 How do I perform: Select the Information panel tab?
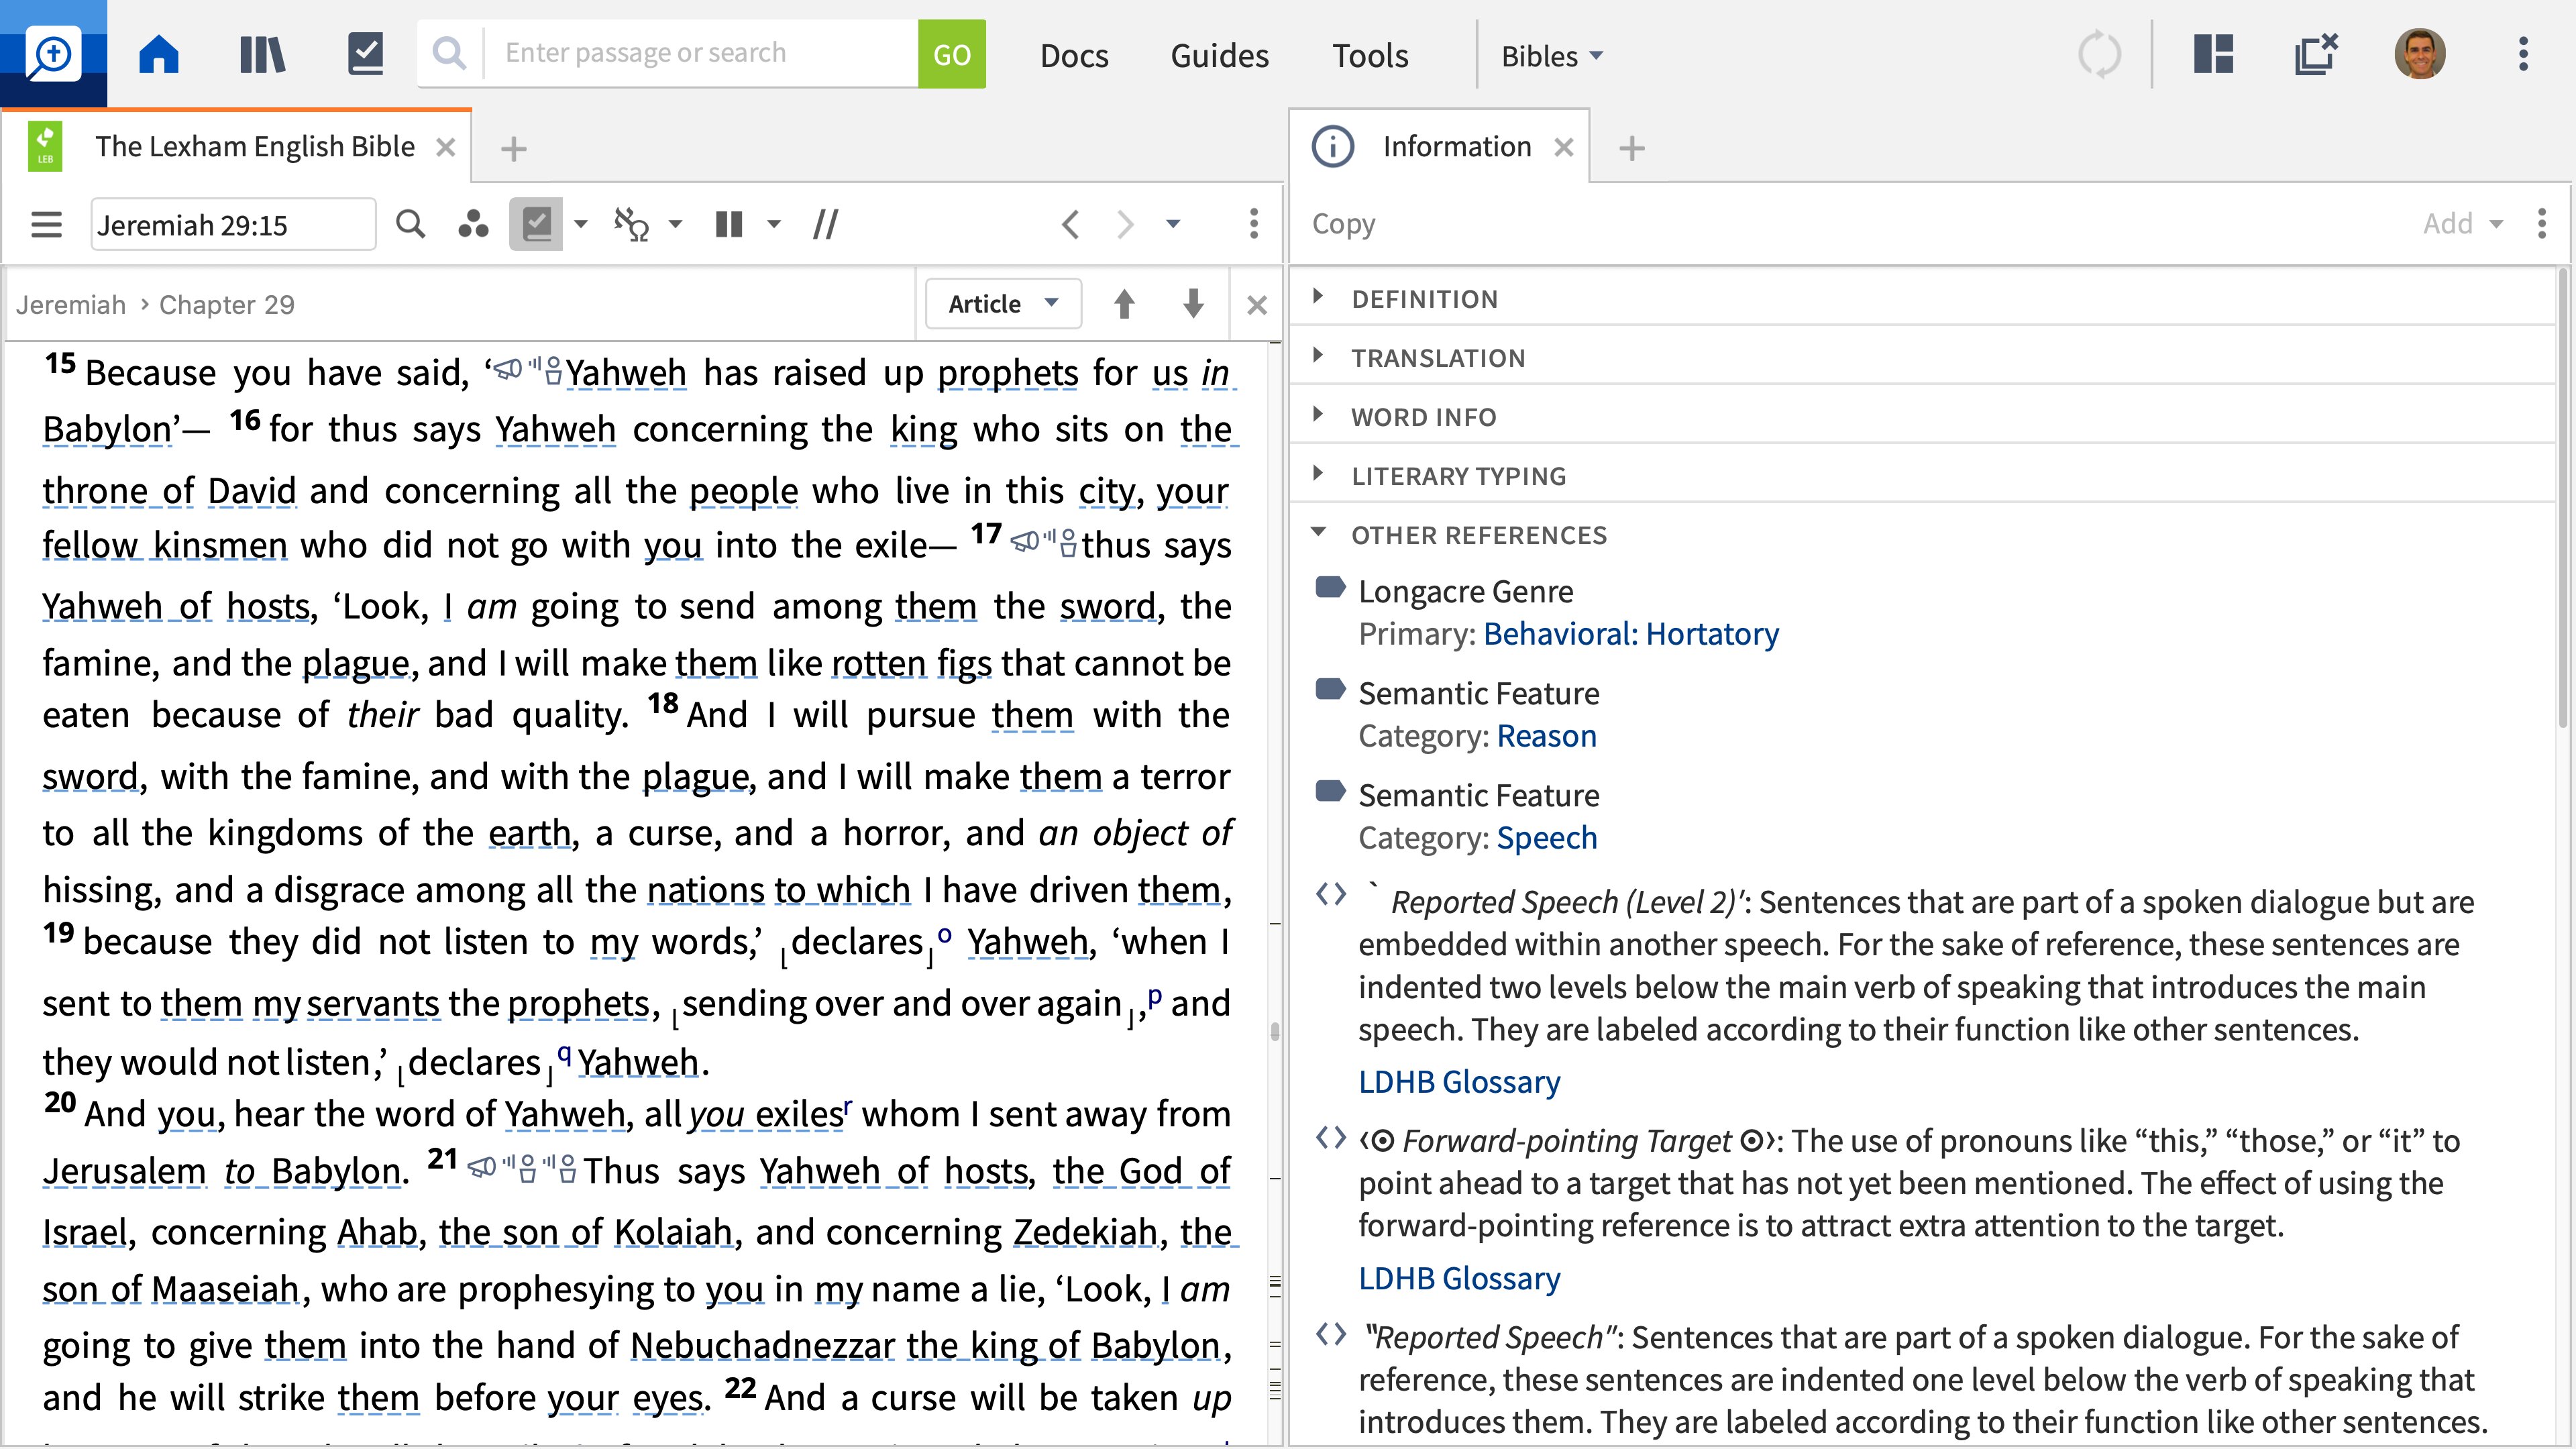pyautogui.click(x=1456, y=147)
